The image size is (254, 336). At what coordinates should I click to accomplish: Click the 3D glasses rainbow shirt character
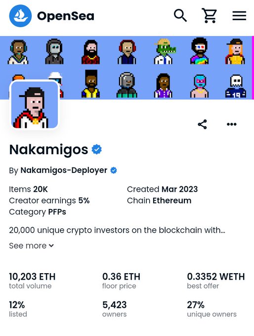click(x=199, y=51)
